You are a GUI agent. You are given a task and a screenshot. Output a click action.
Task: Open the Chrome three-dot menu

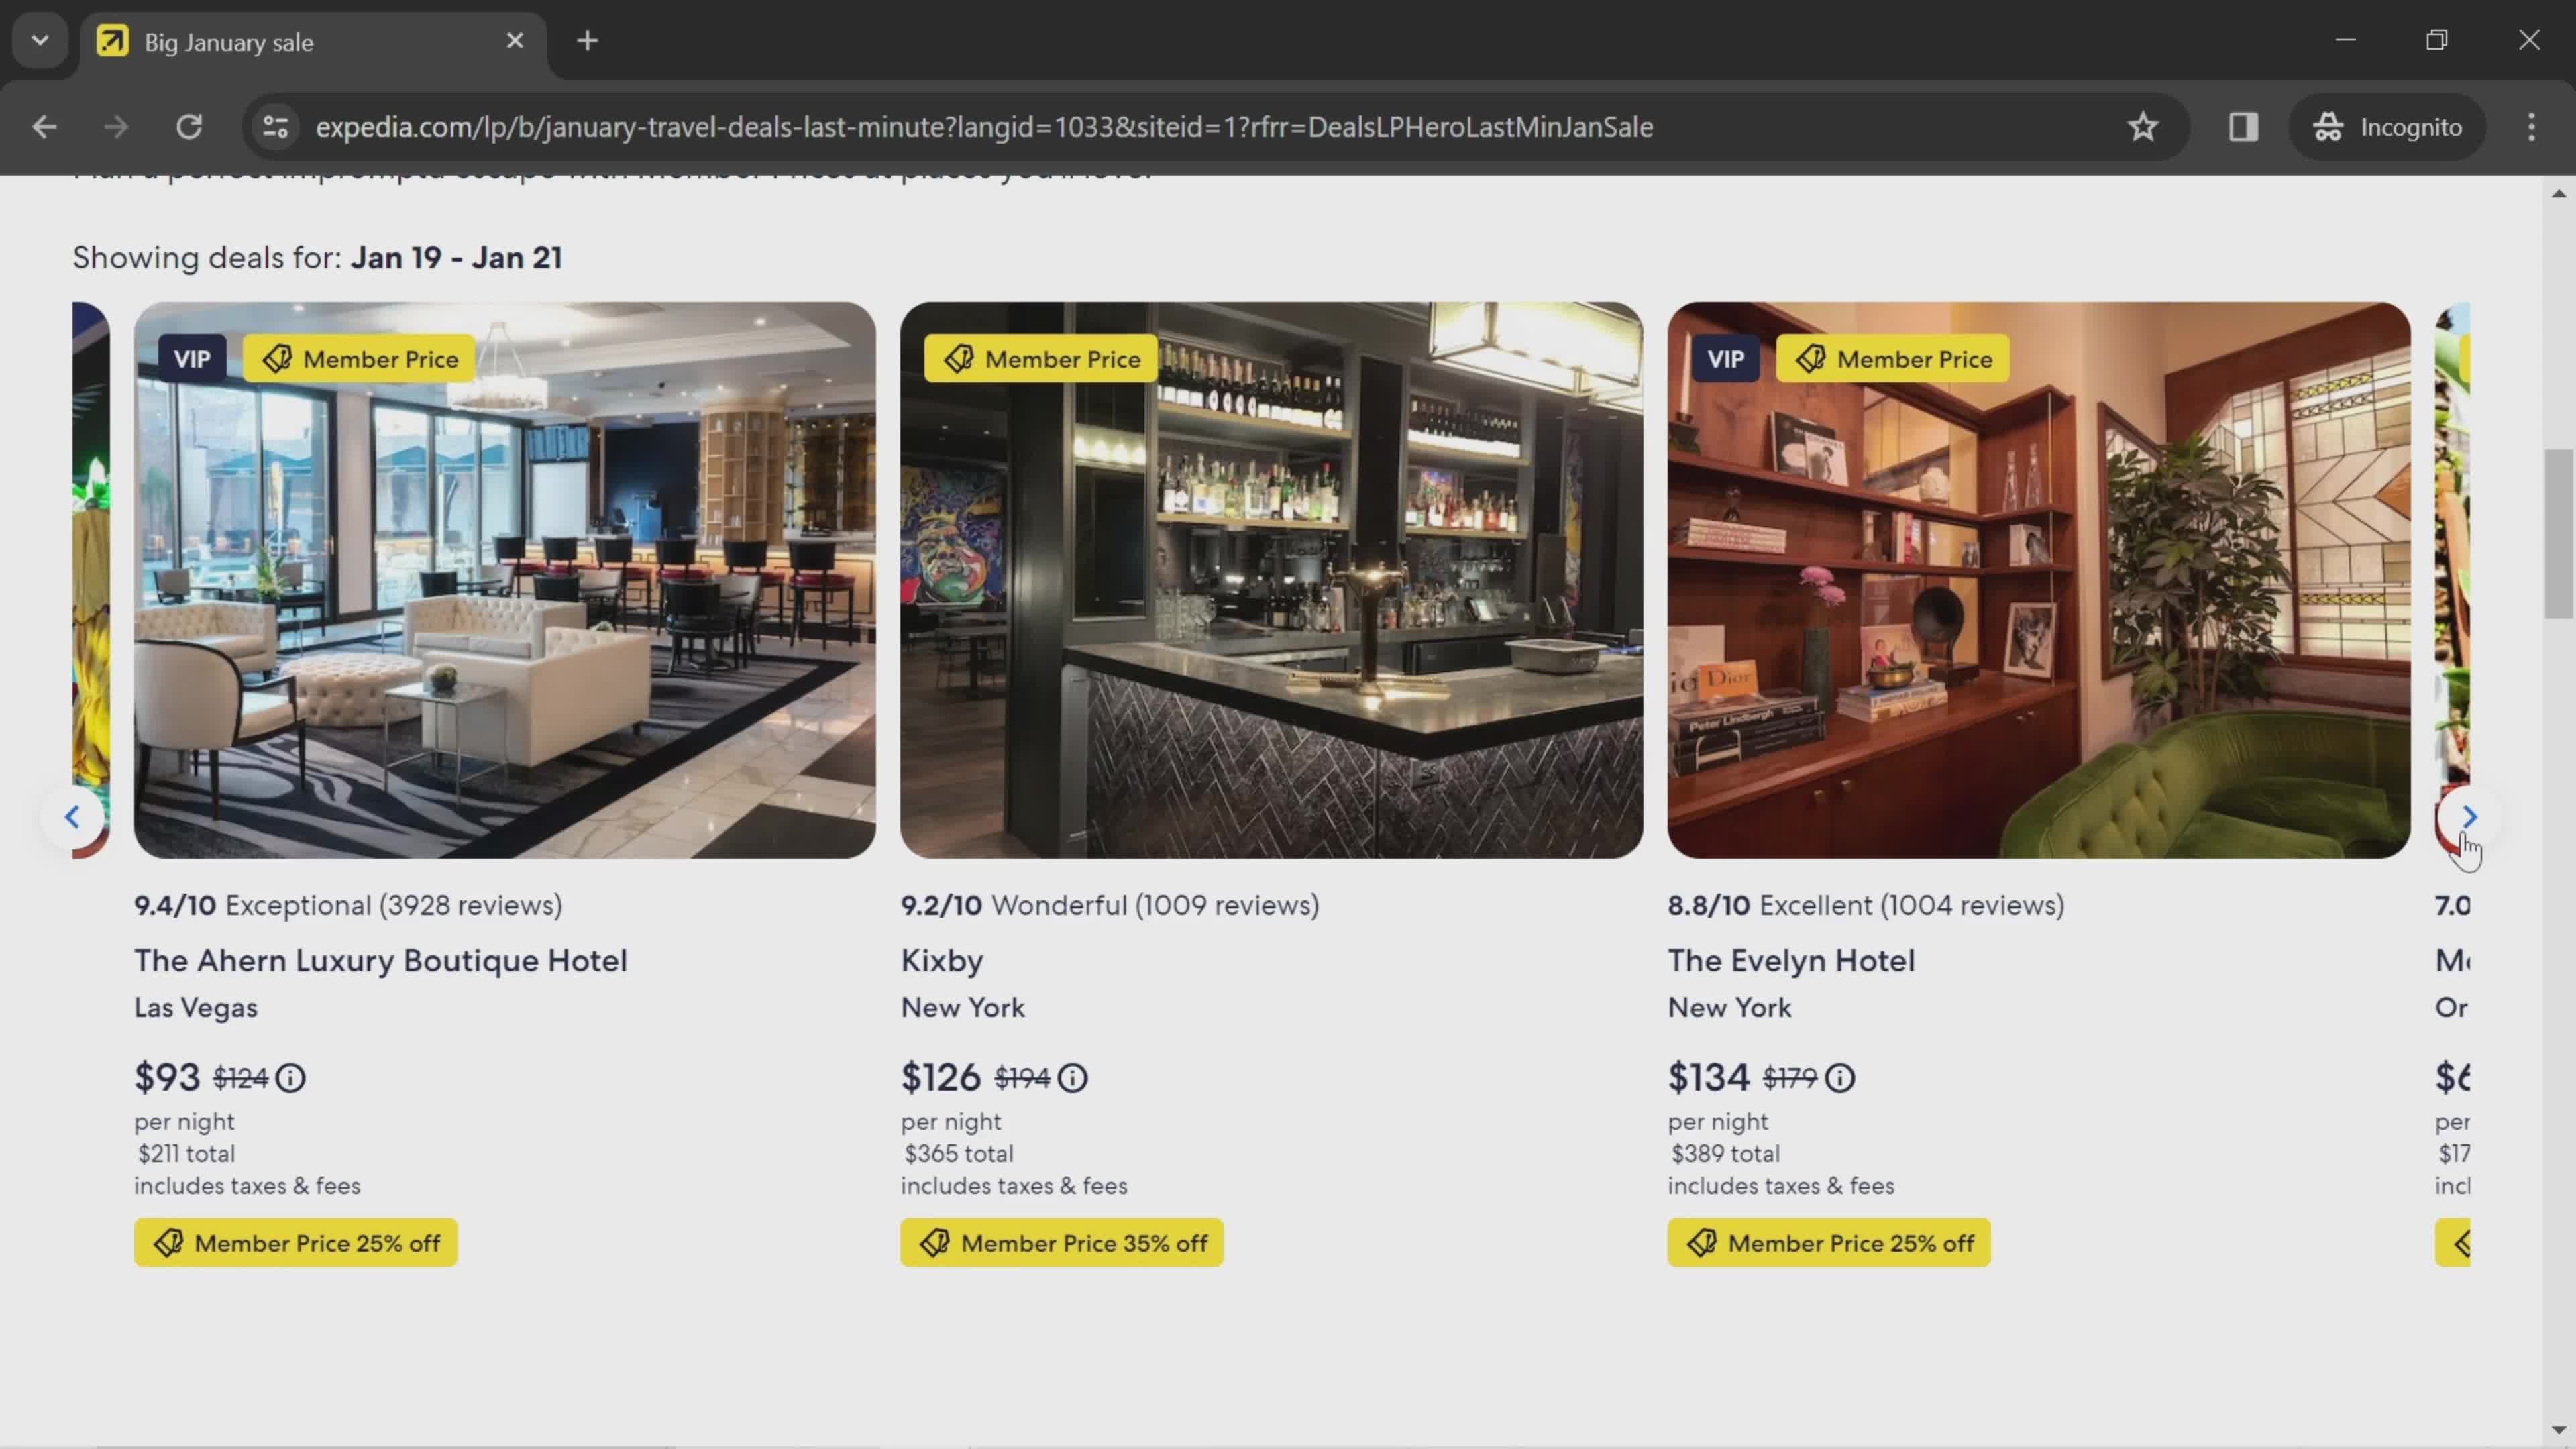point(2531,127)
